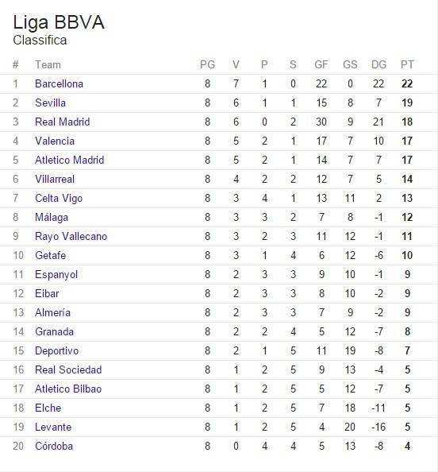Select the Liga BBVA title
438x472 pixels.
[59, 22]
